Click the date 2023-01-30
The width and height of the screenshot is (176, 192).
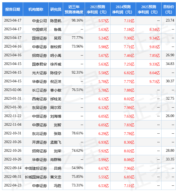(x=13, y=107)
